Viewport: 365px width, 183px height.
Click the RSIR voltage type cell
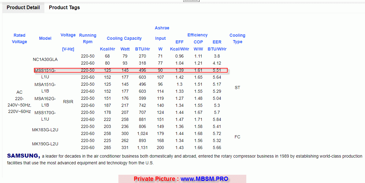pyautogui.click(x=68, y=102)
